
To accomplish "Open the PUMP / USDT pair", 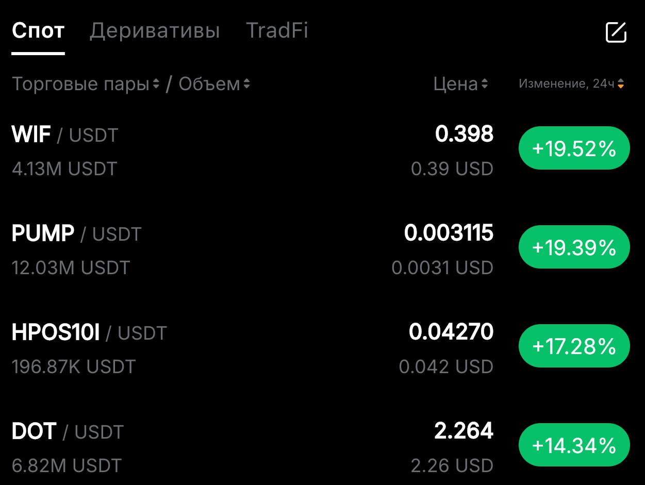I will tap(76, 234).
